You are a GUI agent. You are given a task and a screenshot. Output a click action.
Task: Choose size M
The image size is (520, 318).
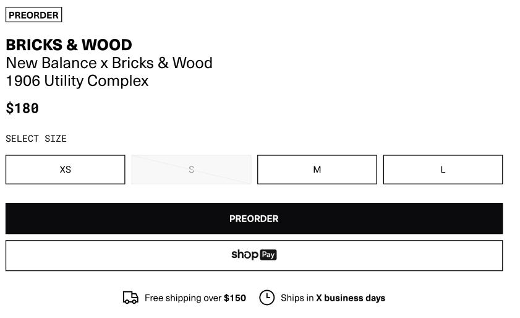click(317, 170)
